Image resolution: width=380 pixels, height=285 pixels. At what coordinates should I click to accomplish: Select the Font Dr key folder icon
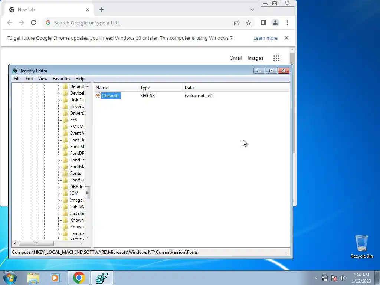(65, 140)
